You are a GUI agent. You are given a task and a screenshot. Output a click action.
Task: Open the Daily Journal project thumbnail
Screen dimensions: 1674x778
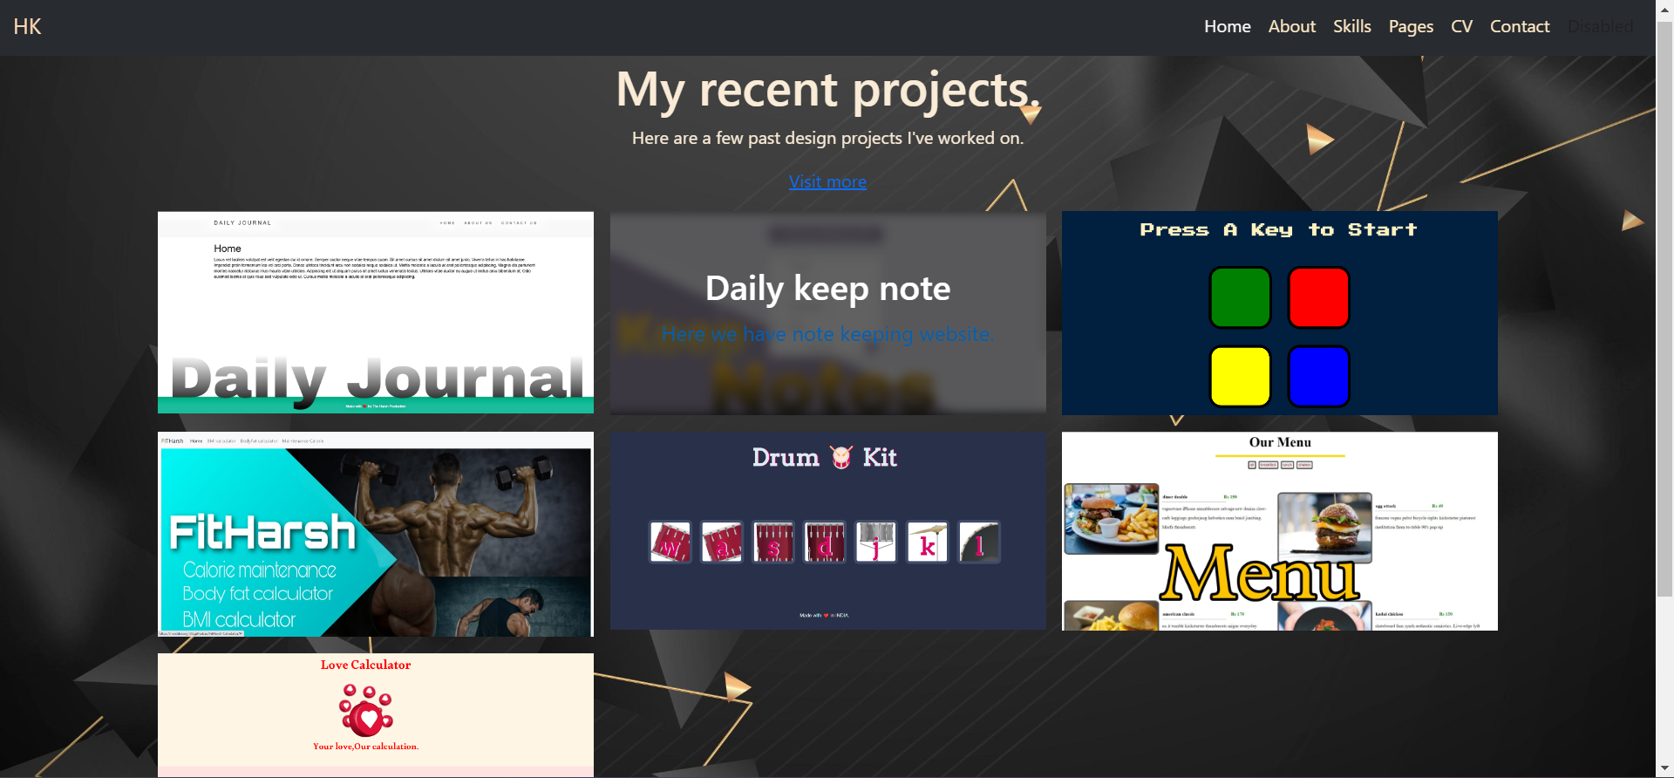tap(376, 312)
